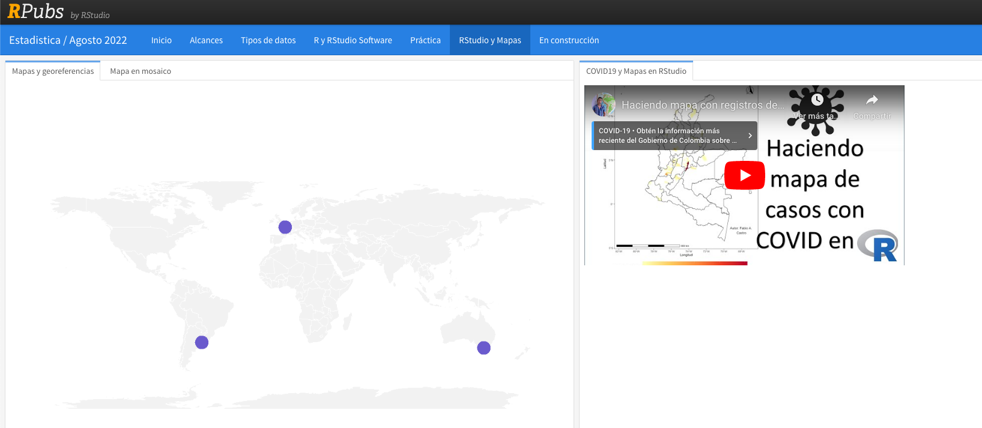The height and width of the screenshot is (428, 982).
Task: Open the Práctica menu item
Action: 425,40
